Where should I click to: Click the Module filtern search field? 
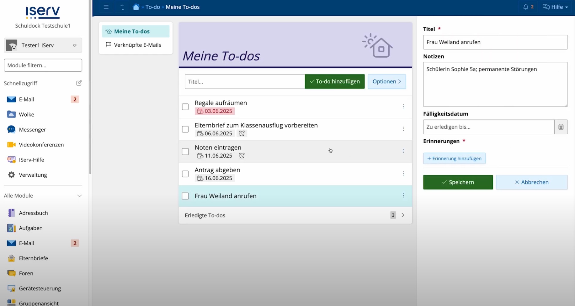coord(43,65)
